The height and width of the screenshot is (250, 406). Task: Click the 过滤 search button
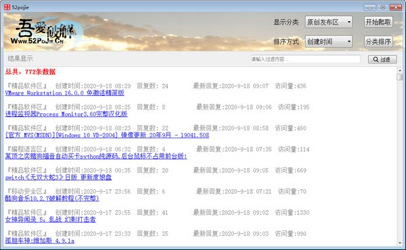pos(382,59)
